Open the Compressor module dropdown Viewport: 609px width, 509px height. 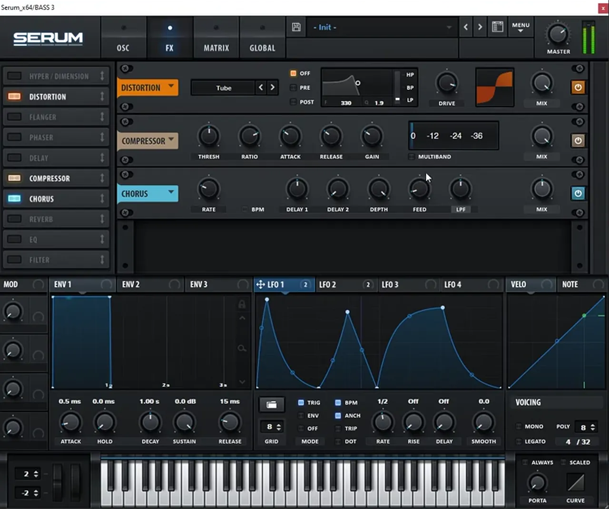(x=147, y=141)
